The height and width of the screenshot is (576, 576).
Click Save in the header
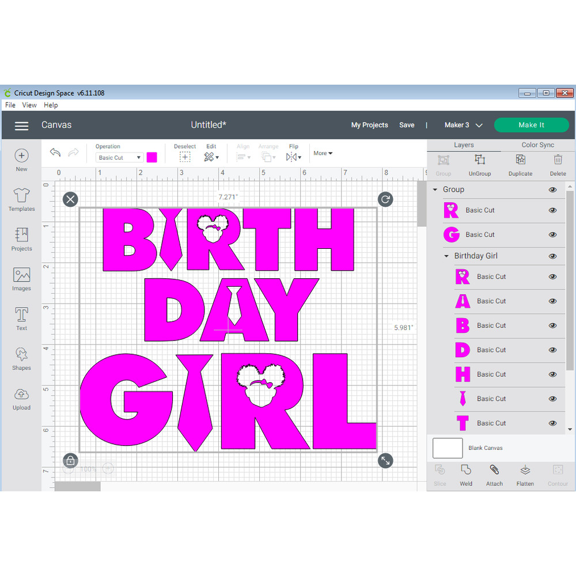click(407, 124)
